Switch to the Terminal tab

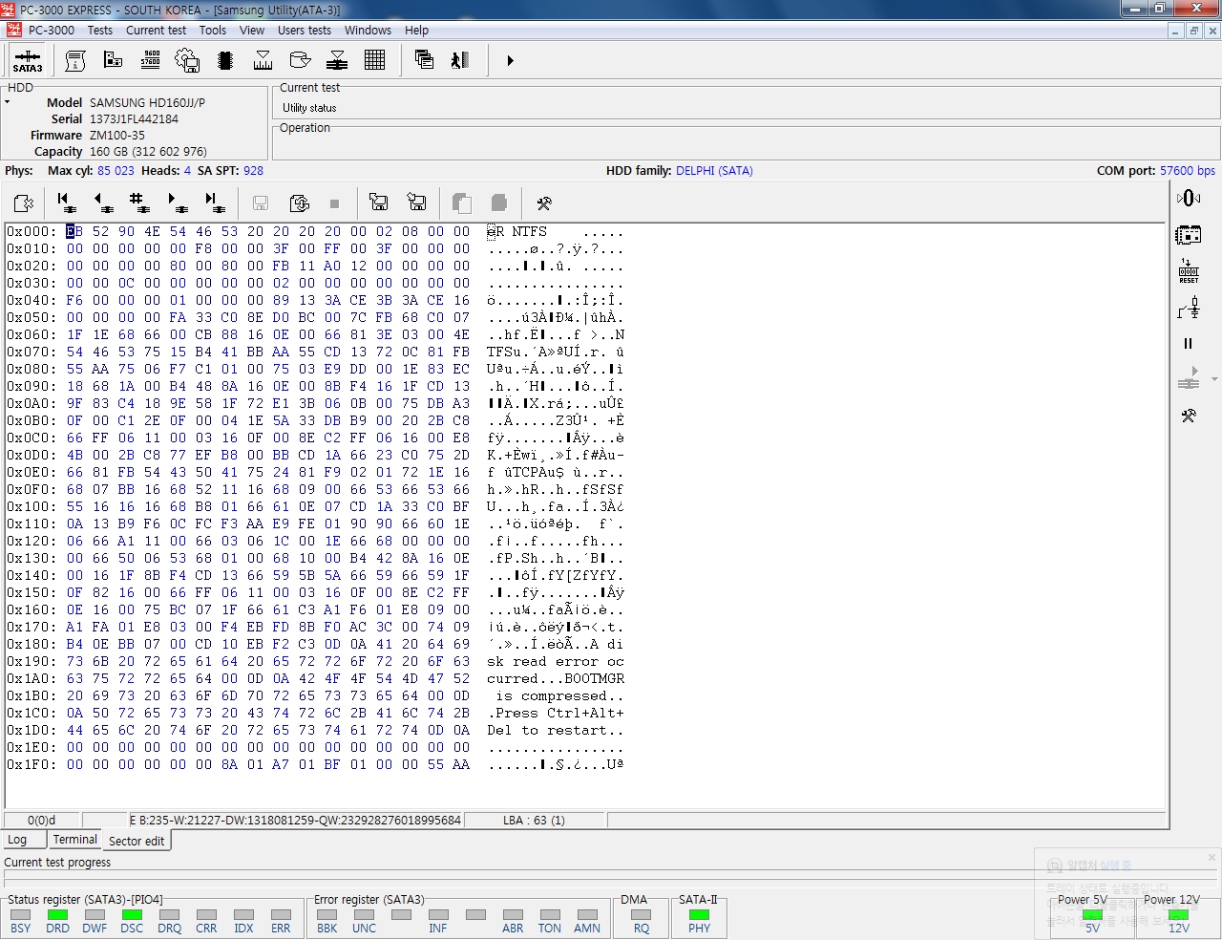point(74,839)
